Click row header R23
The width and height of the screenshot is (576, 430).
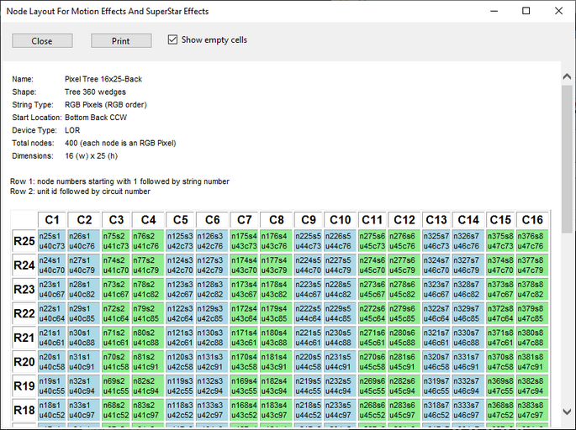tap(24, 290)
